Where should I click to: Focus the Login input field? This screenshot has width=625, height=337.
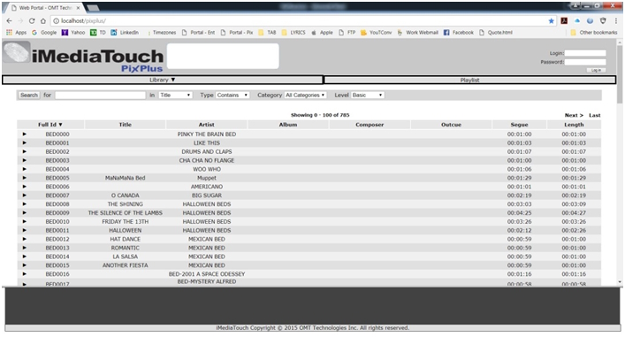(x=585, y=53)
